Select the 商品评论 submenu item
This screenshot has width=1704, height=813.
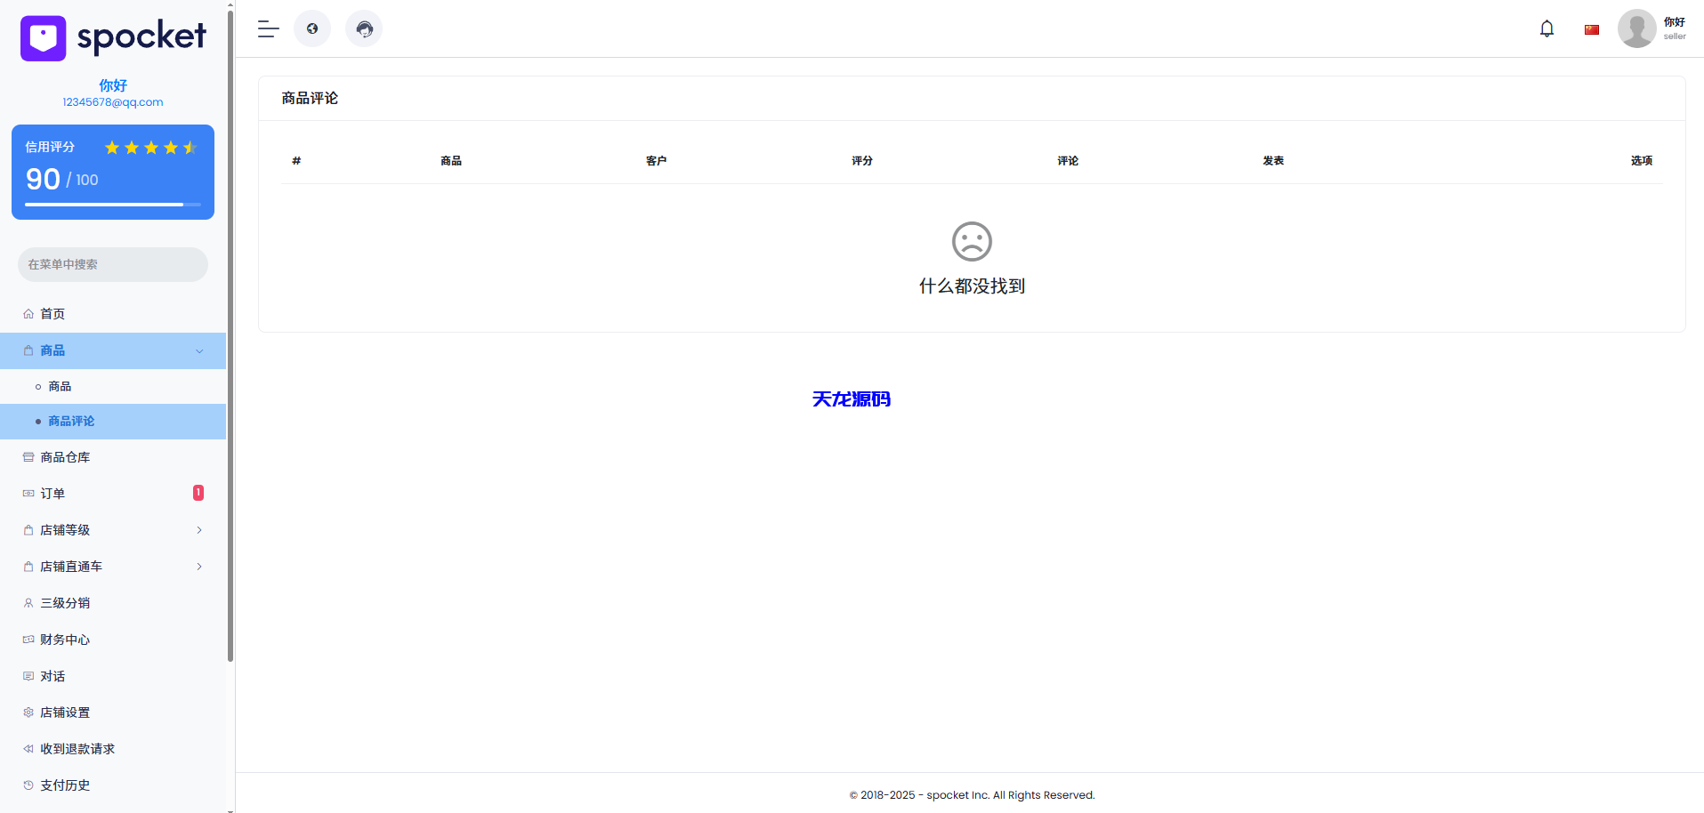coord(71,421)
